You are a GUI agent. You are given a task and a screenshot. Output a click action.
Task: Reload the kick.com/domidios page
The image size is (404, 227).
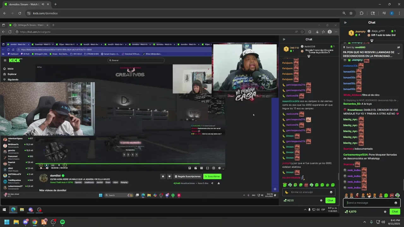click(x=20, y=13)
